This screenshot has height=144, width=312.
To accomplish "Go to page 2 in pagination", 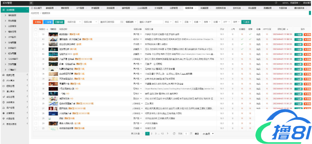I will (x=152, y=134).
